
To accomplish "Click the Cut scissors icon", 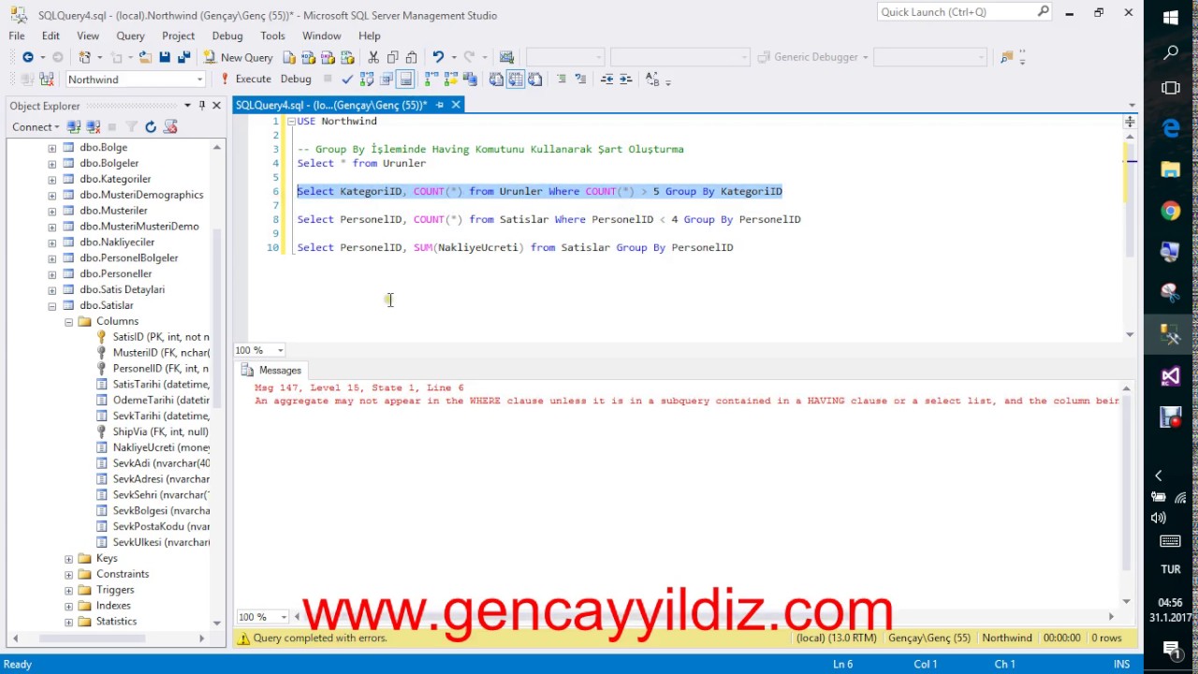I will click(x=373, y=57).
